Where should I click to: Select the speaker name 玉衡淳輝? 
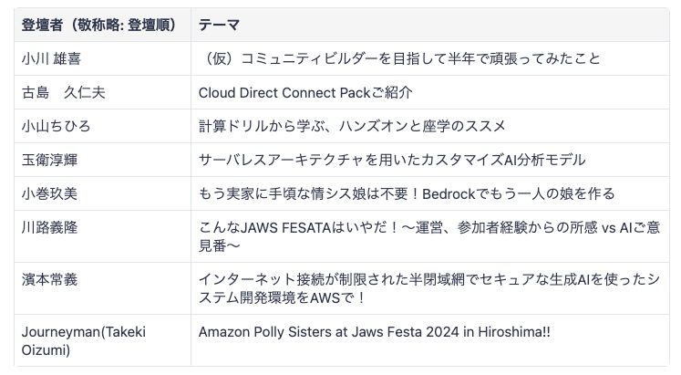[49, 160]
